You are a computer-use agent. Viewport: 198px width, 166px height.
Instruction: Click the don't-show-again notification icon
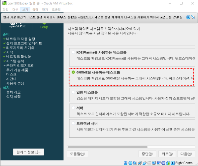coord(193,17)
